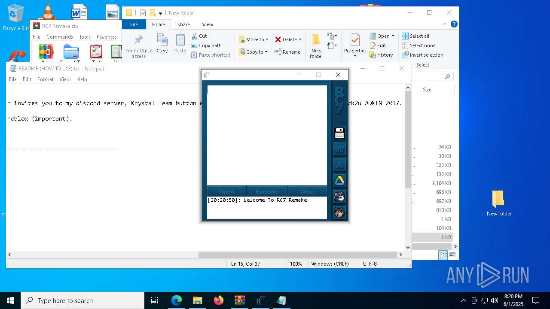The height and width of the screenshot is (309, 550).
Task: Open the Recycle Bin desktop icon
Action: (16, 18)
